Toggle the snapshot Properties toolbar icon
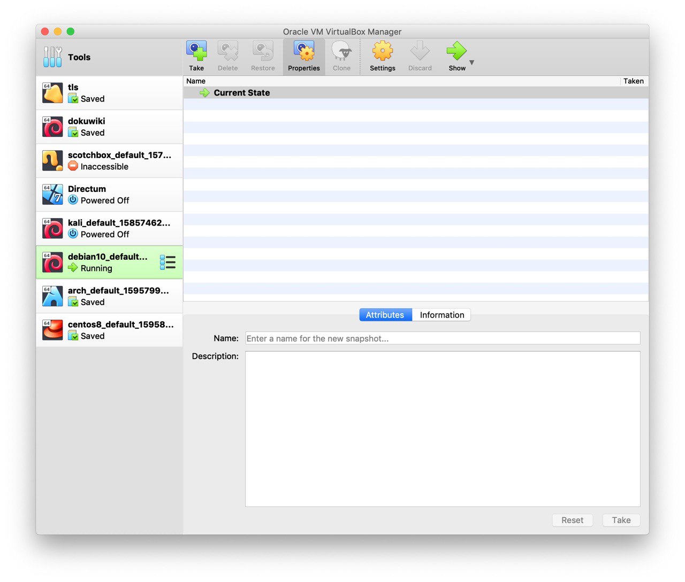685x582 pixels. coord(304,51)
